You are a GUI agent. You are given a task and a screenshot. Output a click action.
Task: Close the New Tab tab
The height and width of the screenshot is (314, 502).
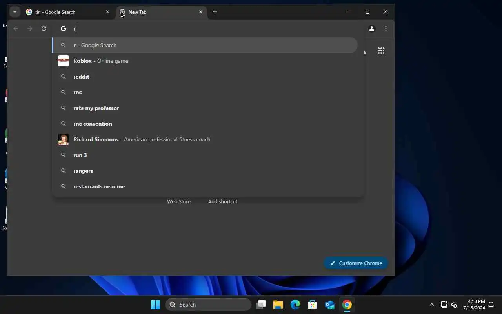pos(201,12)
